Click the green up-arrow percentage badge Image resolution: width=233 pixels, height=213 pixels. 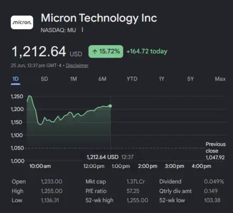point(106,51)
